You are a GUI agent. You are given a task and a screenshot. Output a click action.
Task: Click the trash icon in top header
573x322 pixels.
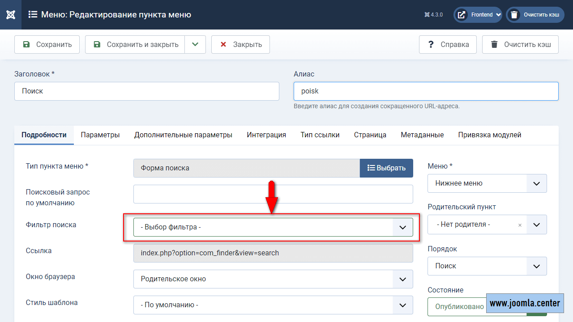point(514,15)
